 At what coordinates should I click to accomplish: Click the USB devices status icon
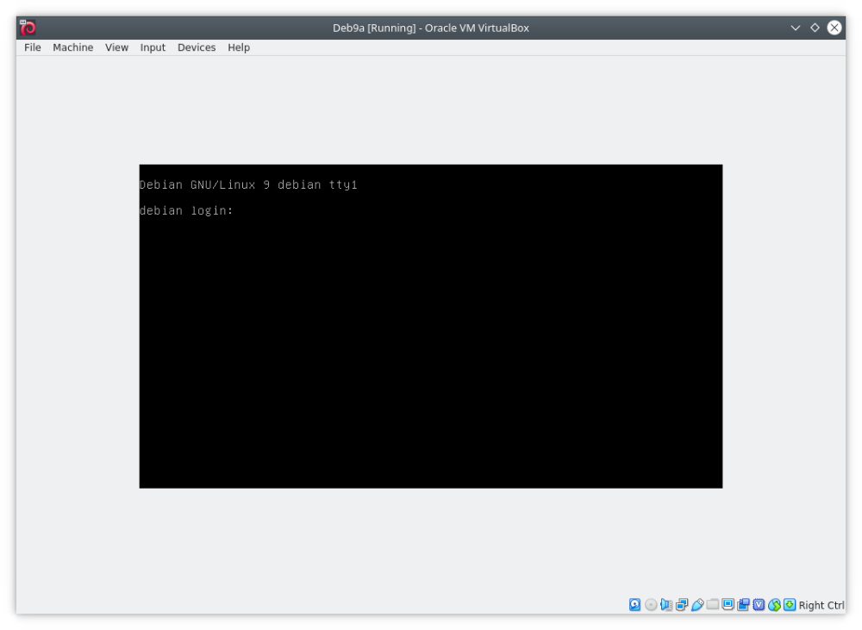[x=697, y=605]
